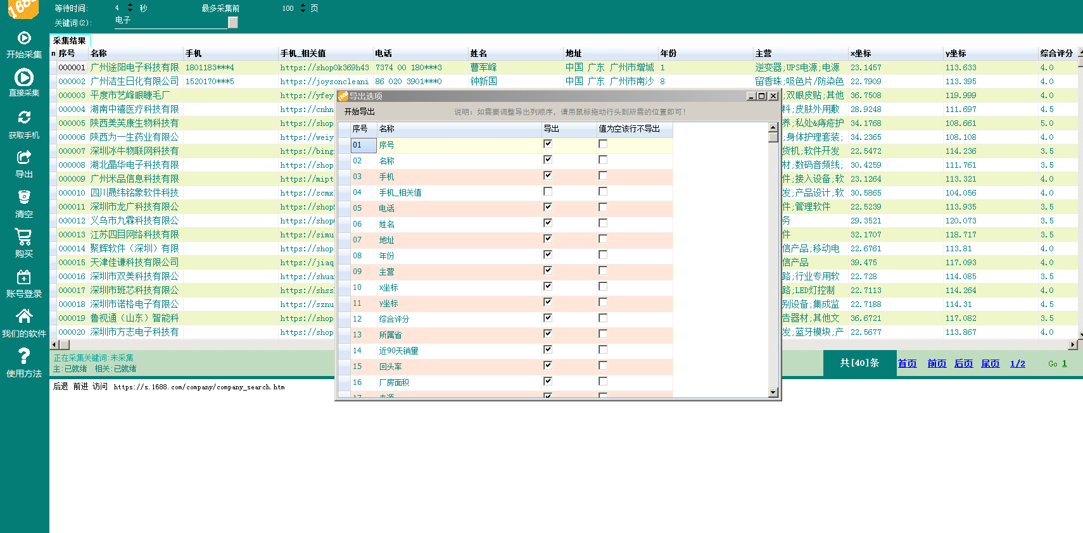Click the 直接采集 direct collect icon

pos(24,77)
